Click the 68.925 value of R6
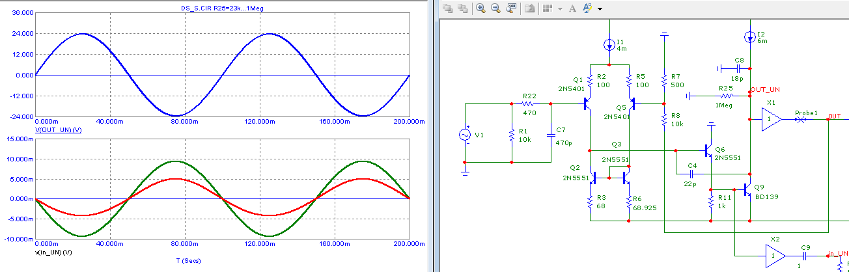849x272 pixels. [644, 208]
